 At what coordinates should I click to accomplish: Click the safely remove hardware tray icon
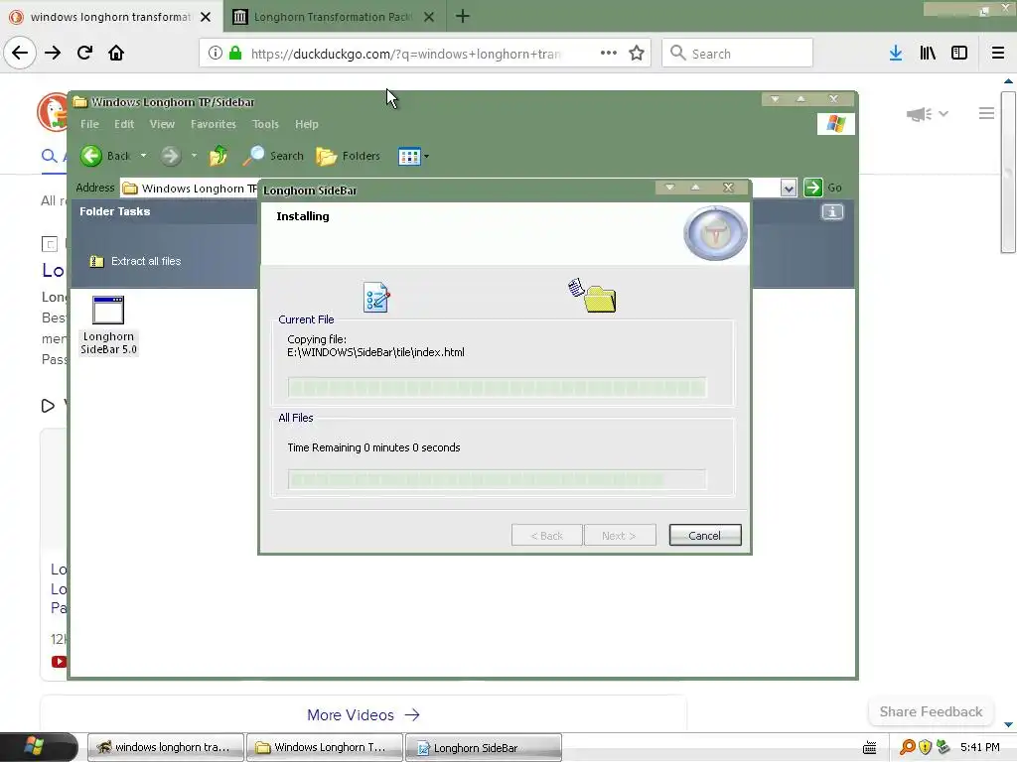[944, 747]
